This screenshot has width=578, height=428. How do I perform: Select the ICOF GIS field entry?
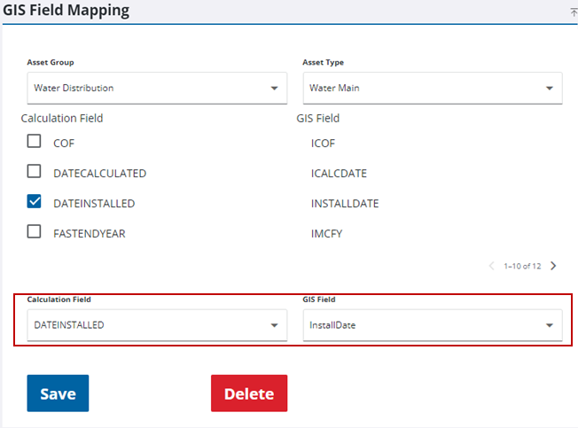pos(323,143)
